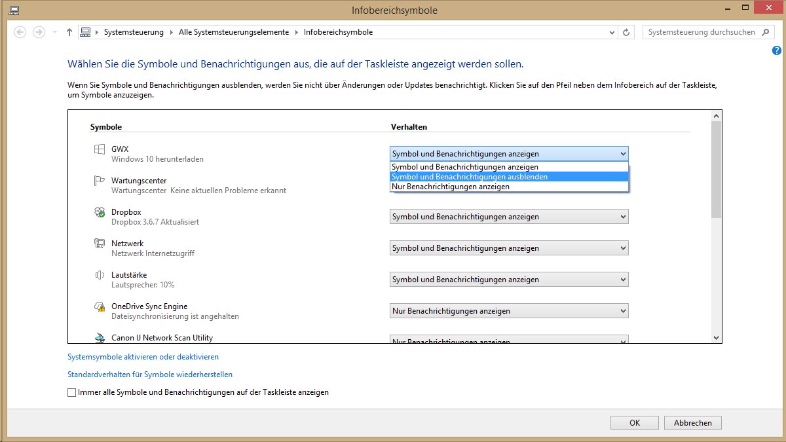The width and height of the screenshot is (786, 442).
Task: Click the Verhalten column header
Action: (x=409, y=126)
